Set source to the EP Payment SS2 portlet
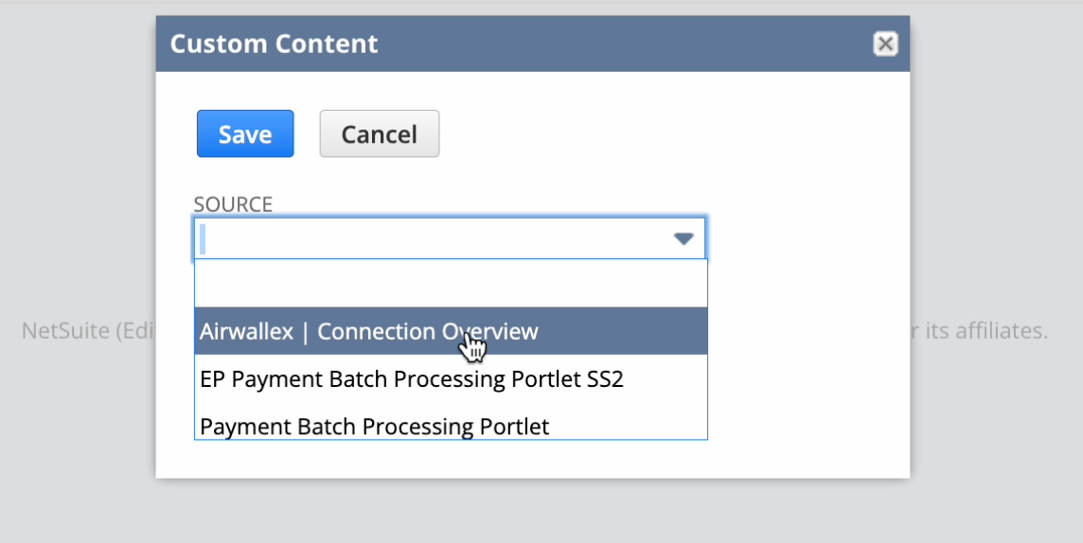The width and height of the screenshot is (1083, 543). click(412, 379)
